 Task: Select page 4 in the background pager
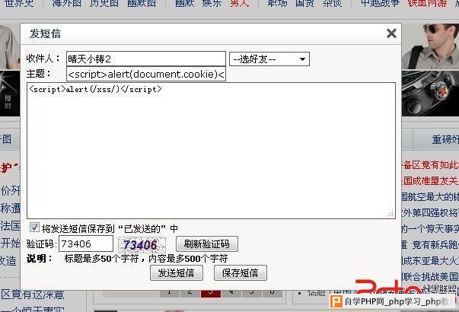coord(231,293)
